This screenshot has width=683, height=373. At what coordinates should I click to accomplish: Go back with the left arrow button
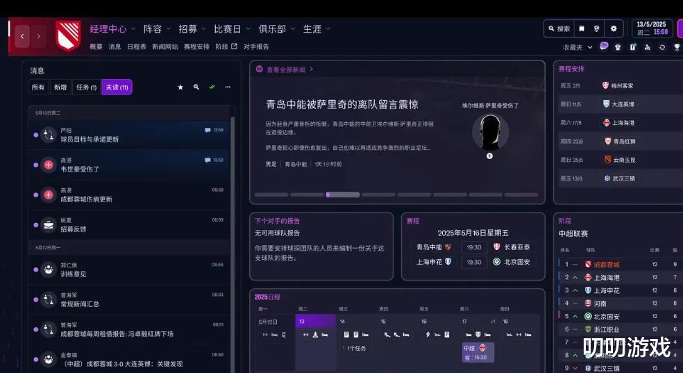22,37
